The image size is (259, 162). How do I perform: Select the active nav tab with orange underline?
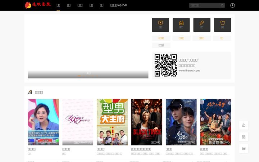coord(58,5)
